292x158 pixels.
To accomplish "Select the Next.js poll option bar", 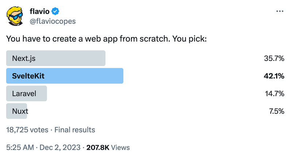I will pos(56,58).
